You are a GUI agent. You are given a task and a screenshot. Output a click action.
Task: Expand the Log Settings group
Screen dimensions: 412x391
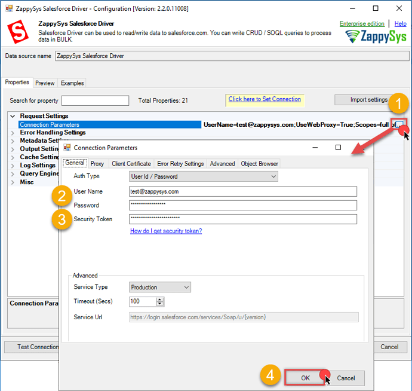[13, 166]
